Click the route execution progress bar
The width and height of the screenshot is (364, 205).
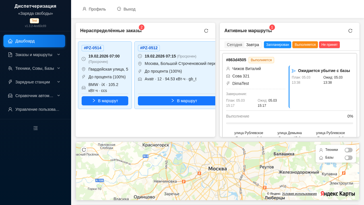(x=289, y=123)
